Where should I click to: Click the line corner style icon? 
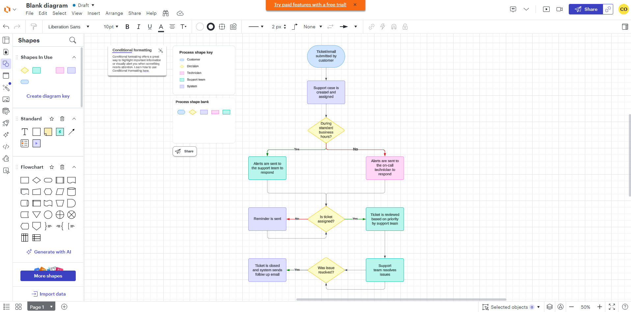tap(295, 27)
